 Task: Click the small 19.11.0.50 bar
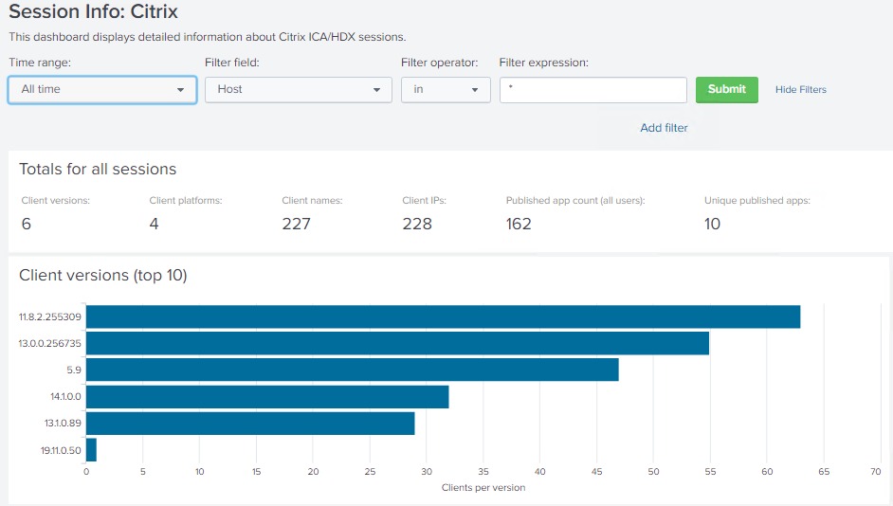pos(91,450)
